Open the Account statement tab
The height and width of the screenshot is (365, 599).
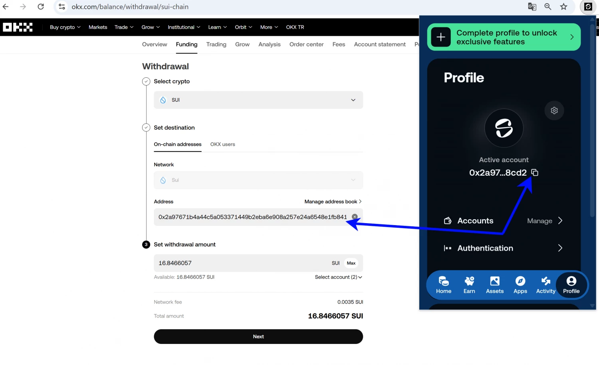point(380,44)
